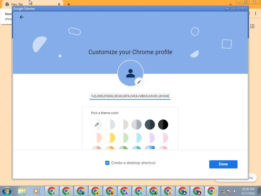Image resolution: width=261 pixels, height=196 pixels.
Task: Open the custom color eyedropper picker
Action: point(97,125)
